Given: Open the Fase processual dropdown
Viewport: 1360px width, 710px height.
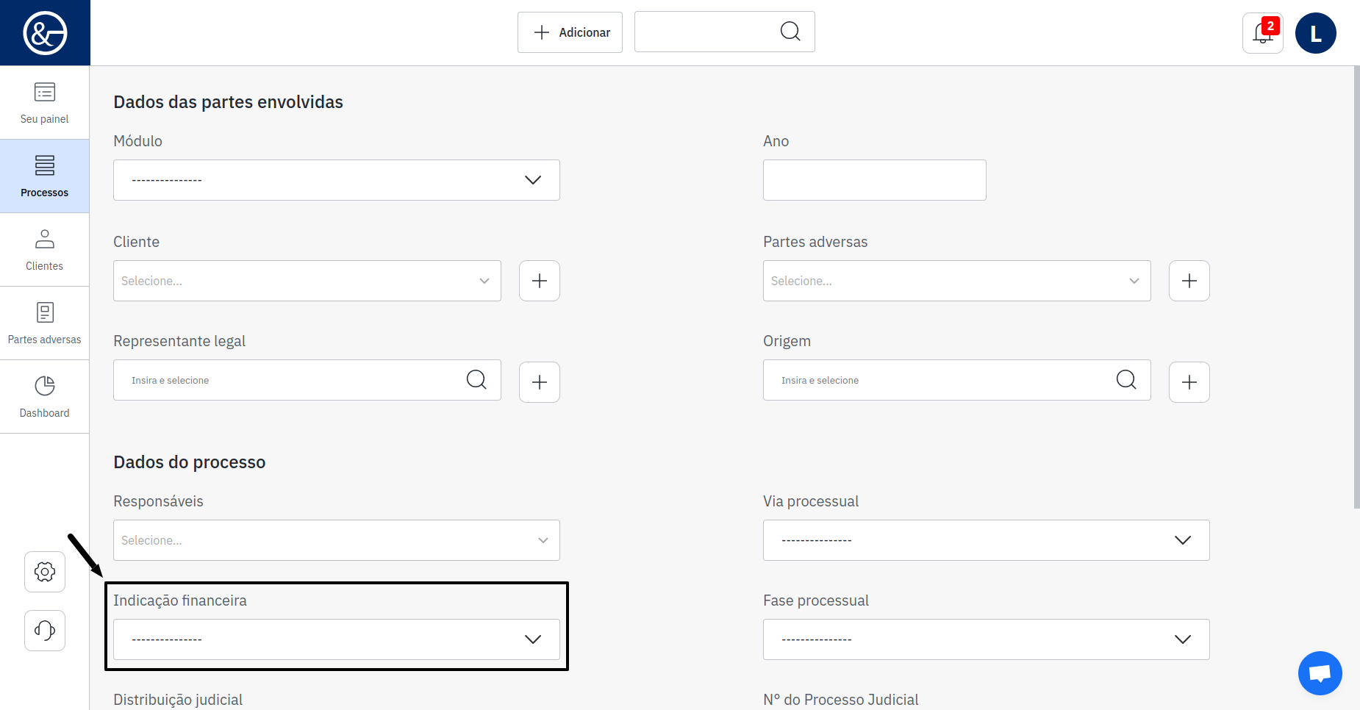Looking at the screenshot, I should tap(986, 639).
